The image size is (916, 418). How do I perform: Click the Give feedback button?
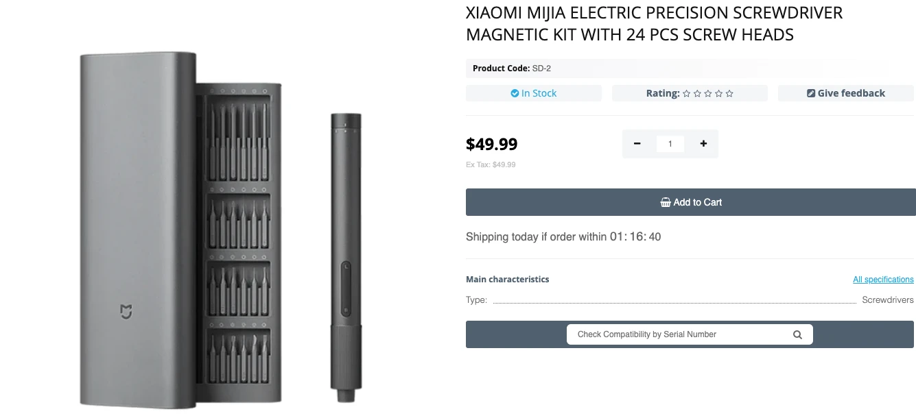pyautogui.click(x=845, y=93)
